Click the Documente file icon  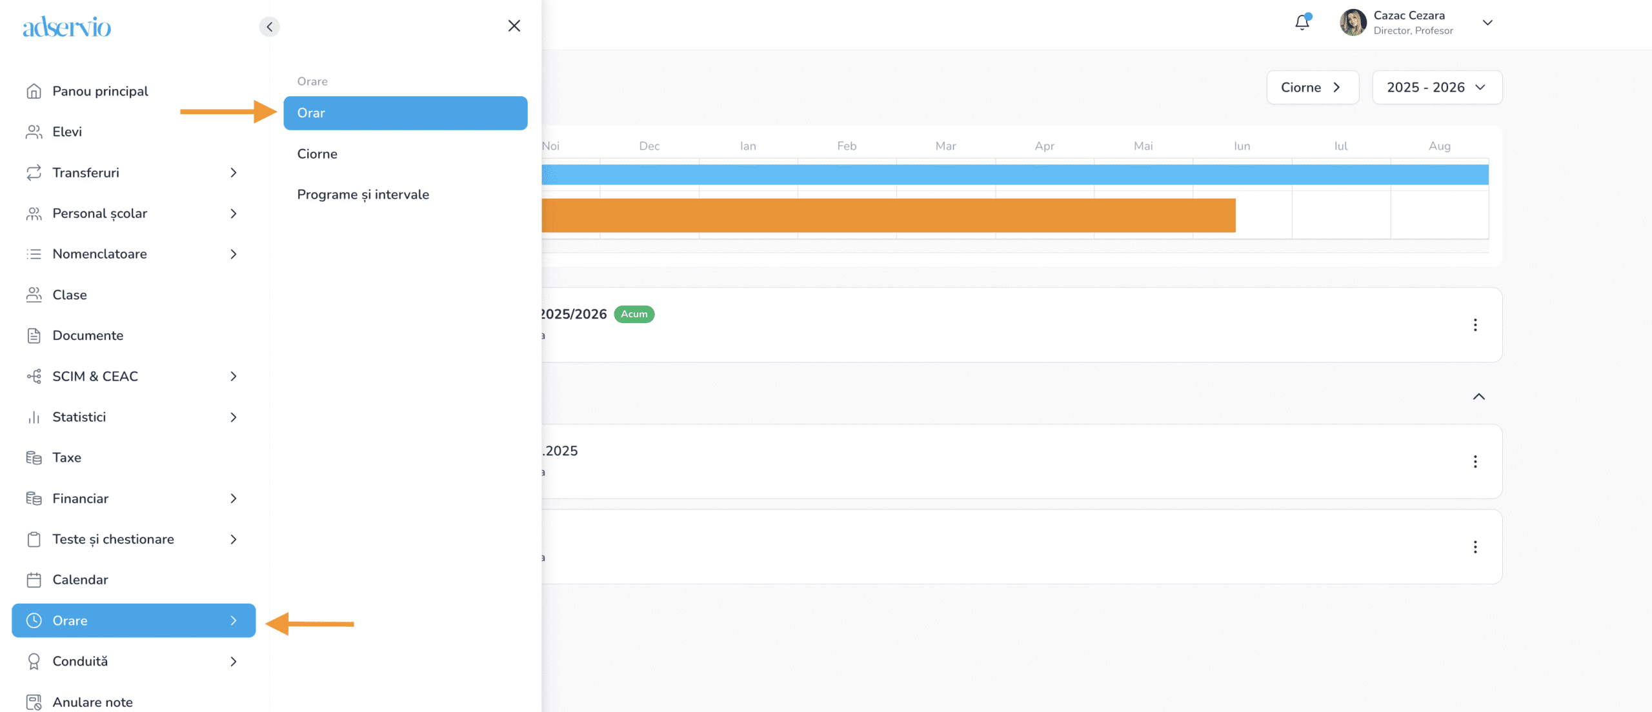pos(34,335)
